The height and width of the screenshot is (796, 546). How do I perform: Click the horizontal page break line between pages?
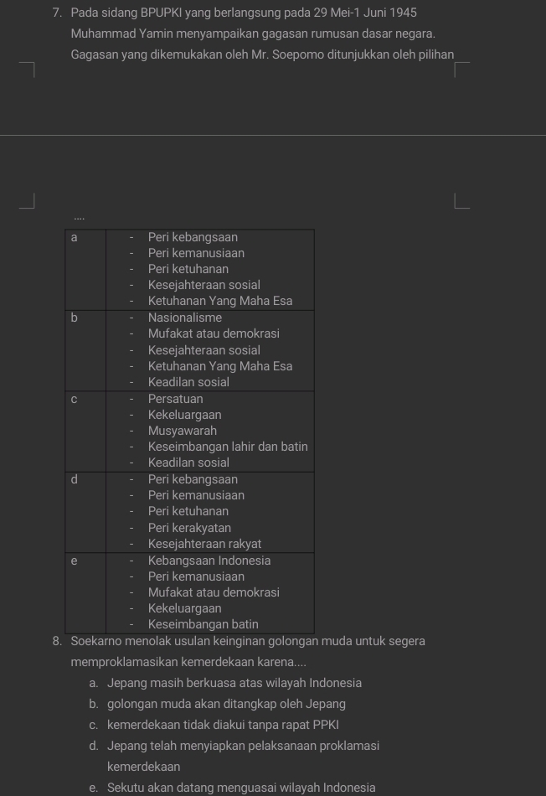point(273,135)
